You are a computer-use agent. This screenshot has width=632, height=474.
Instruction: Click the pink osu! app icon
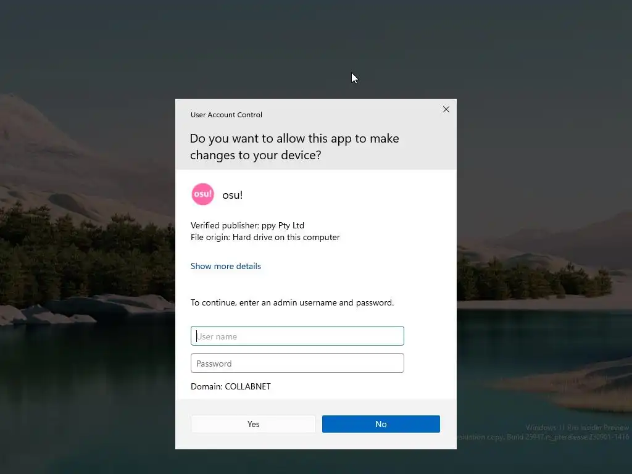(x=202, y=194)
